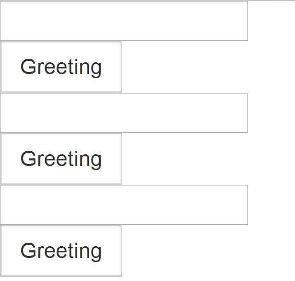Place cursor in the first text box
This screenshot has width=295, height=281.
pyautogui.click(x=124, y=21)
